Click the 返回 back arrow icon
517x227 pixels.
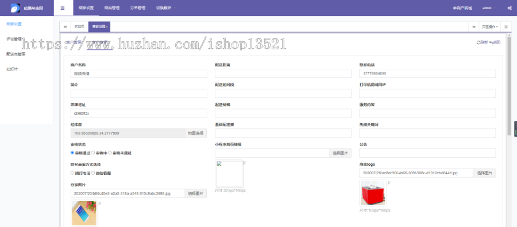491,42
